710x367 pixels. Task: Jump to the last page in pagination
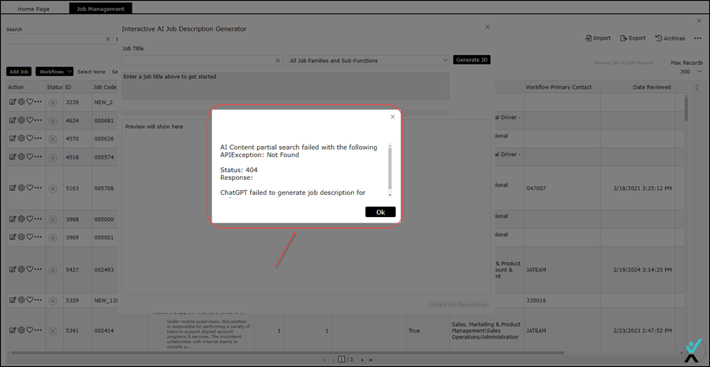point(371,360)
